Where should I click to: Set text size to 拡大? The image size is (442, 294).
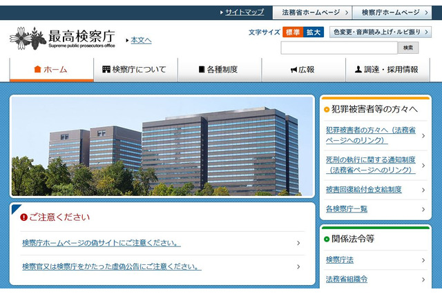click(314, 32)
